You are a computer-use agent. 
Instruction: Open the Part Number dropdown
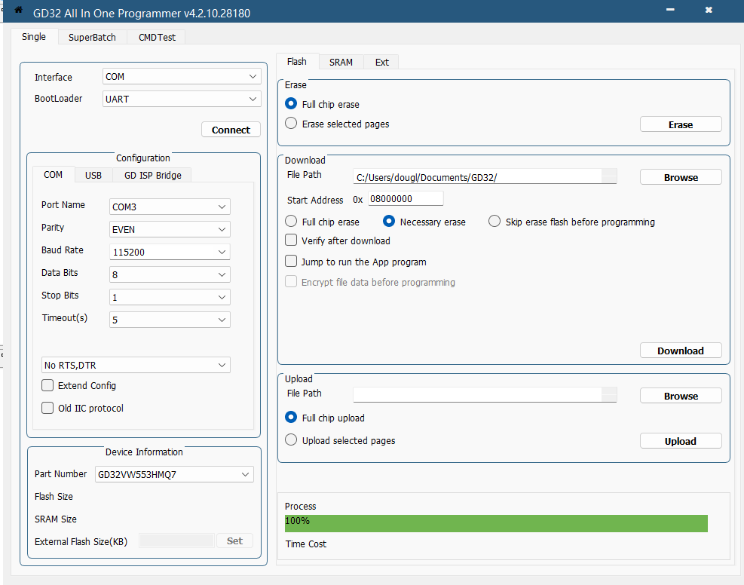pyautogui.click(x=174, y=474)
